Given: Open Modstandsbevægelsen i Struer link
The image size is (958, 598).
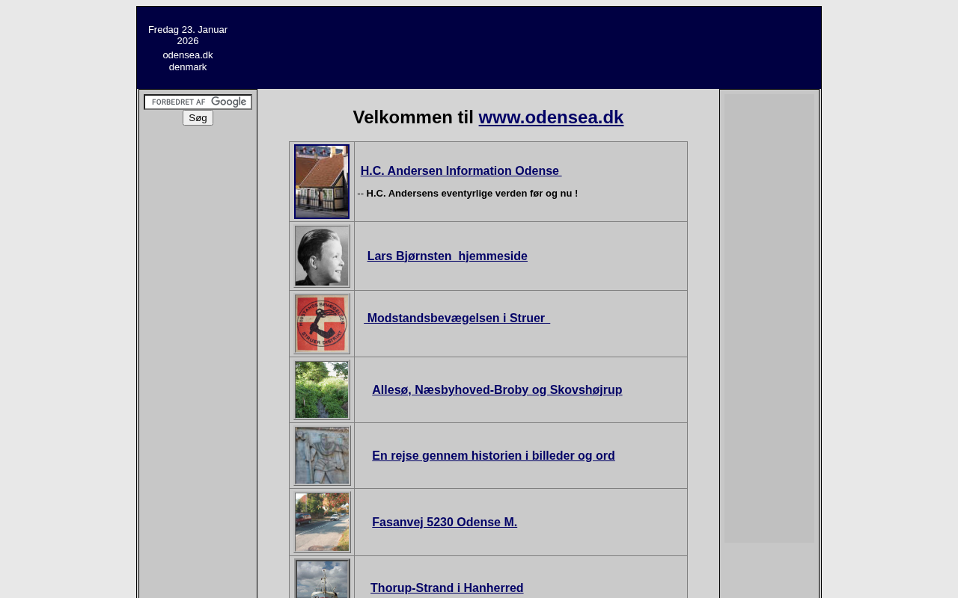Looking at the screenshot, I should (x=457, y=318).
